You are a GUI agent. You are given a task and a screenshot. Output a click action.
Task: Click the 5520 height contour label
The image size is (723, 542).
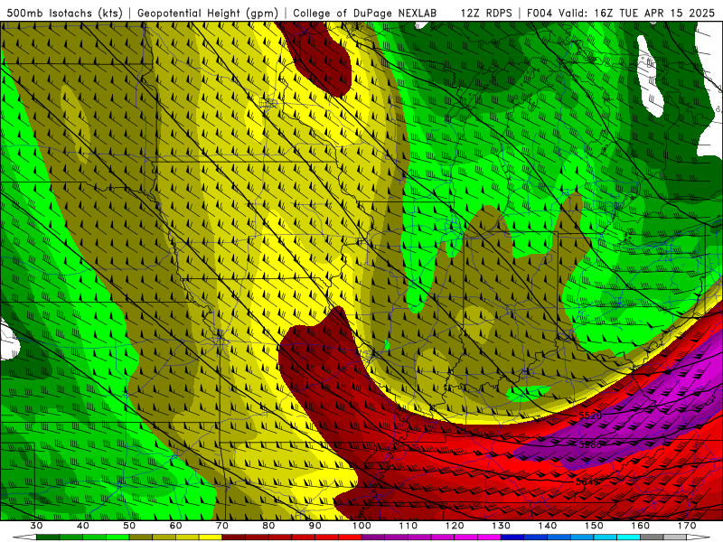click(591, 416)
